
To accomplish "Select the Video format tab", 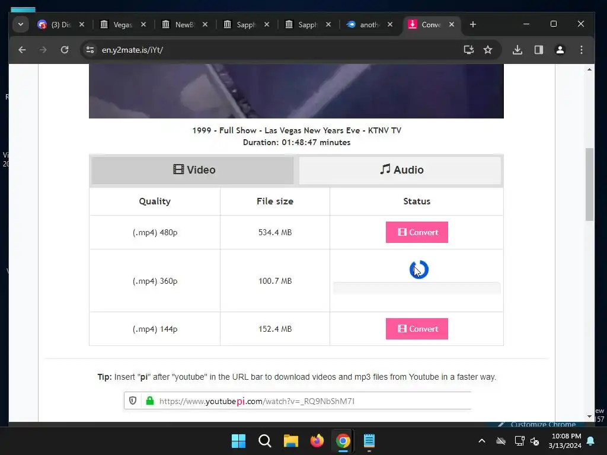I will (x=193, y=170).
